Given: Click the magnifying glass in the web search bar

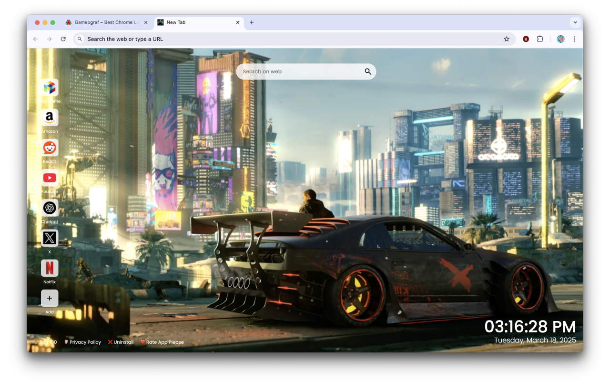Looking at the screenshot, I should point(367,71).
